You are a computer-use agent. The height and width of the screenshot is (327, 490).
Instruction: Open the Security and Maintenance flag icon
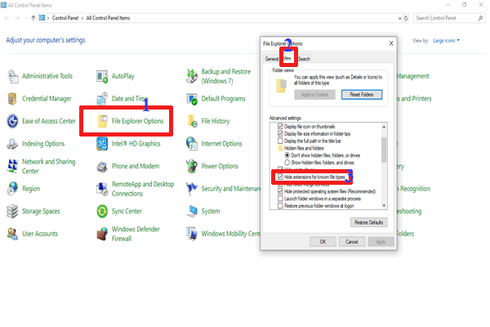[192, 189]
